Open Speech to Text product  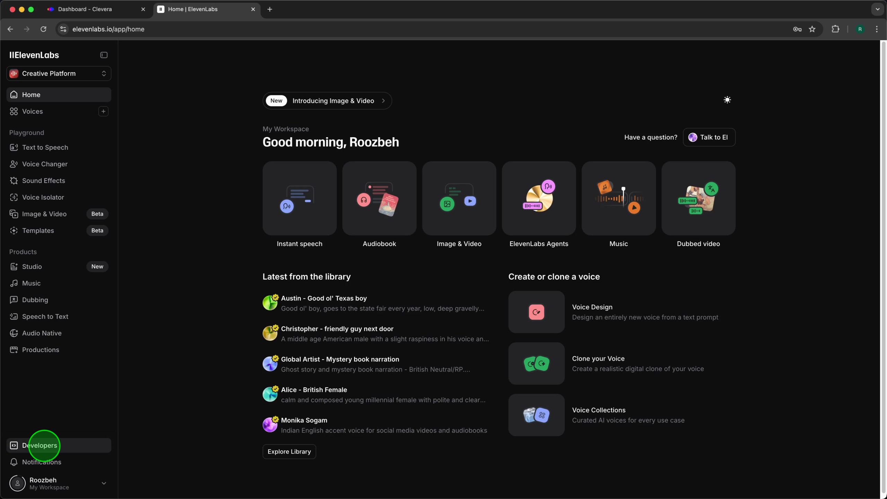[45, 316]
